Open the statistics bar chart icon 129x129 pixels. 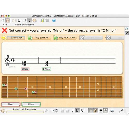tap(42, 21)
